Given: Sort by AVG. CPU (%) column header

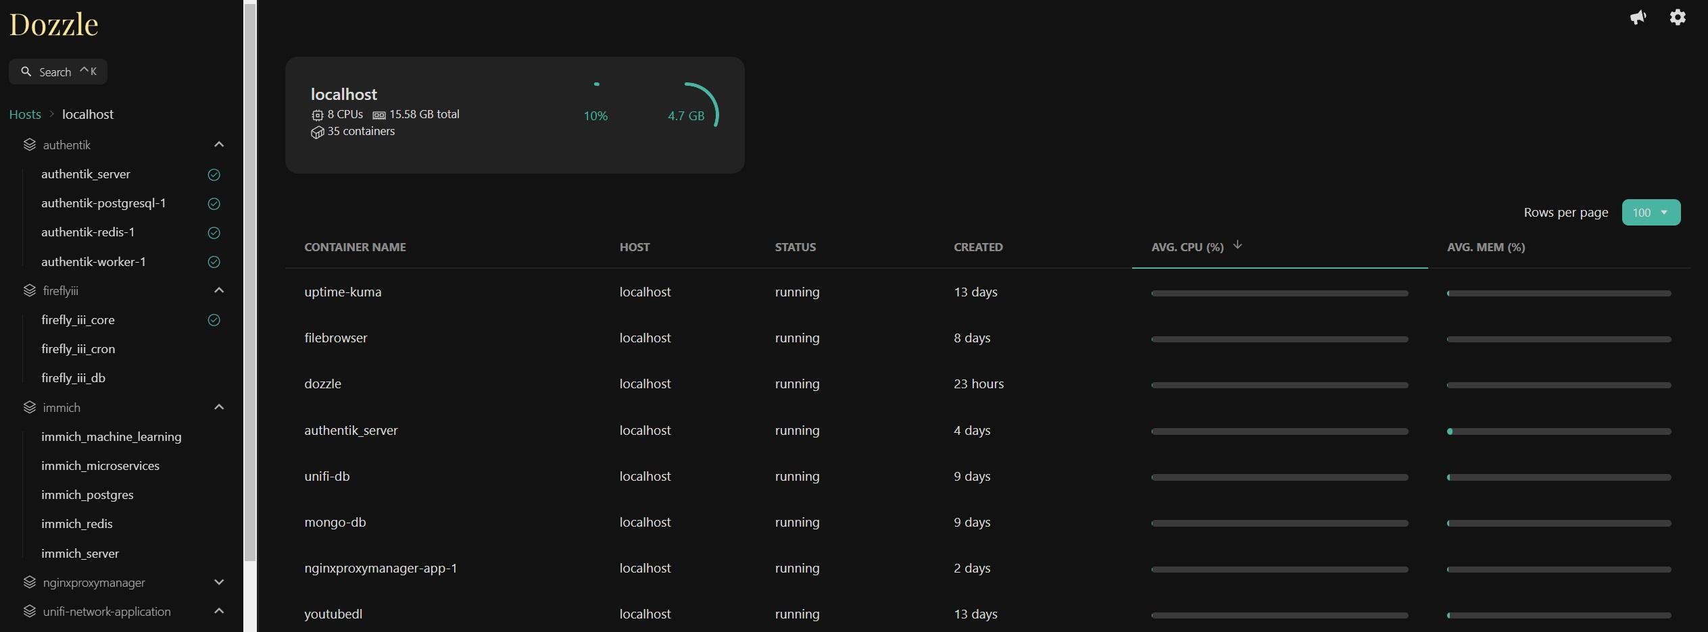Looking at the screenshot, I should (1188, 247).
